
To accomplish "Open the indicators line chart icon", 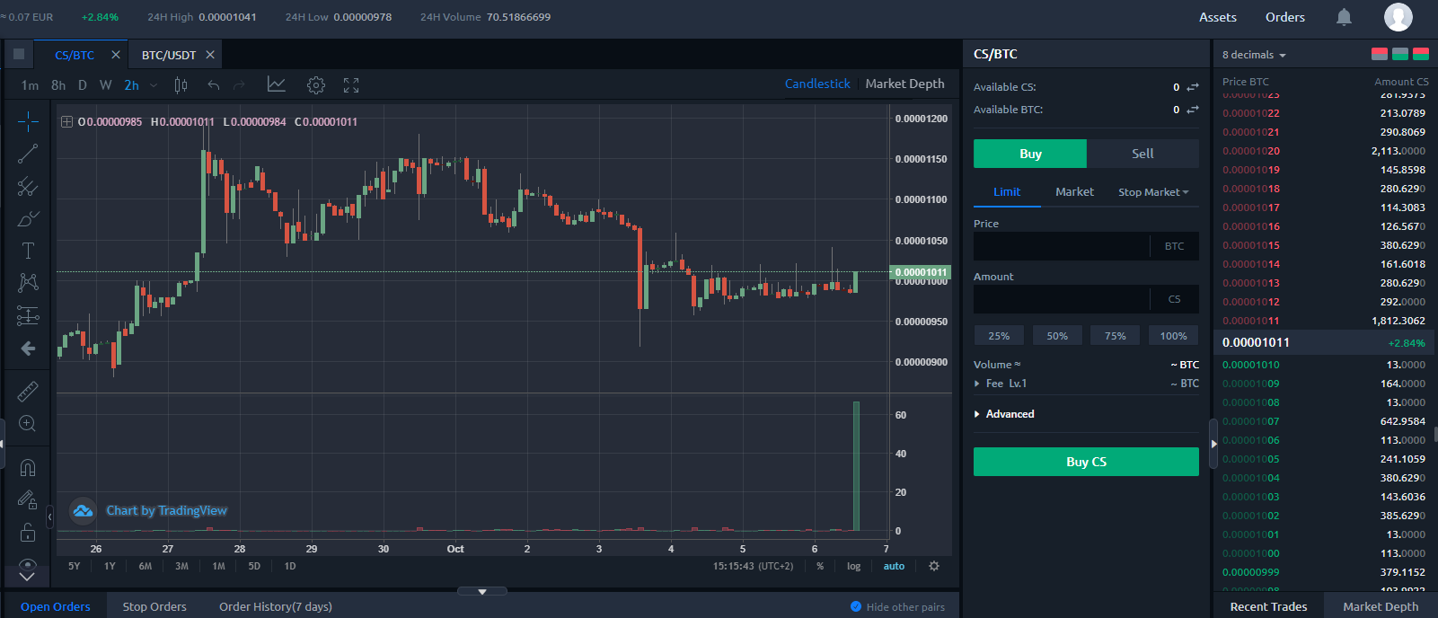I will point(277,84).
